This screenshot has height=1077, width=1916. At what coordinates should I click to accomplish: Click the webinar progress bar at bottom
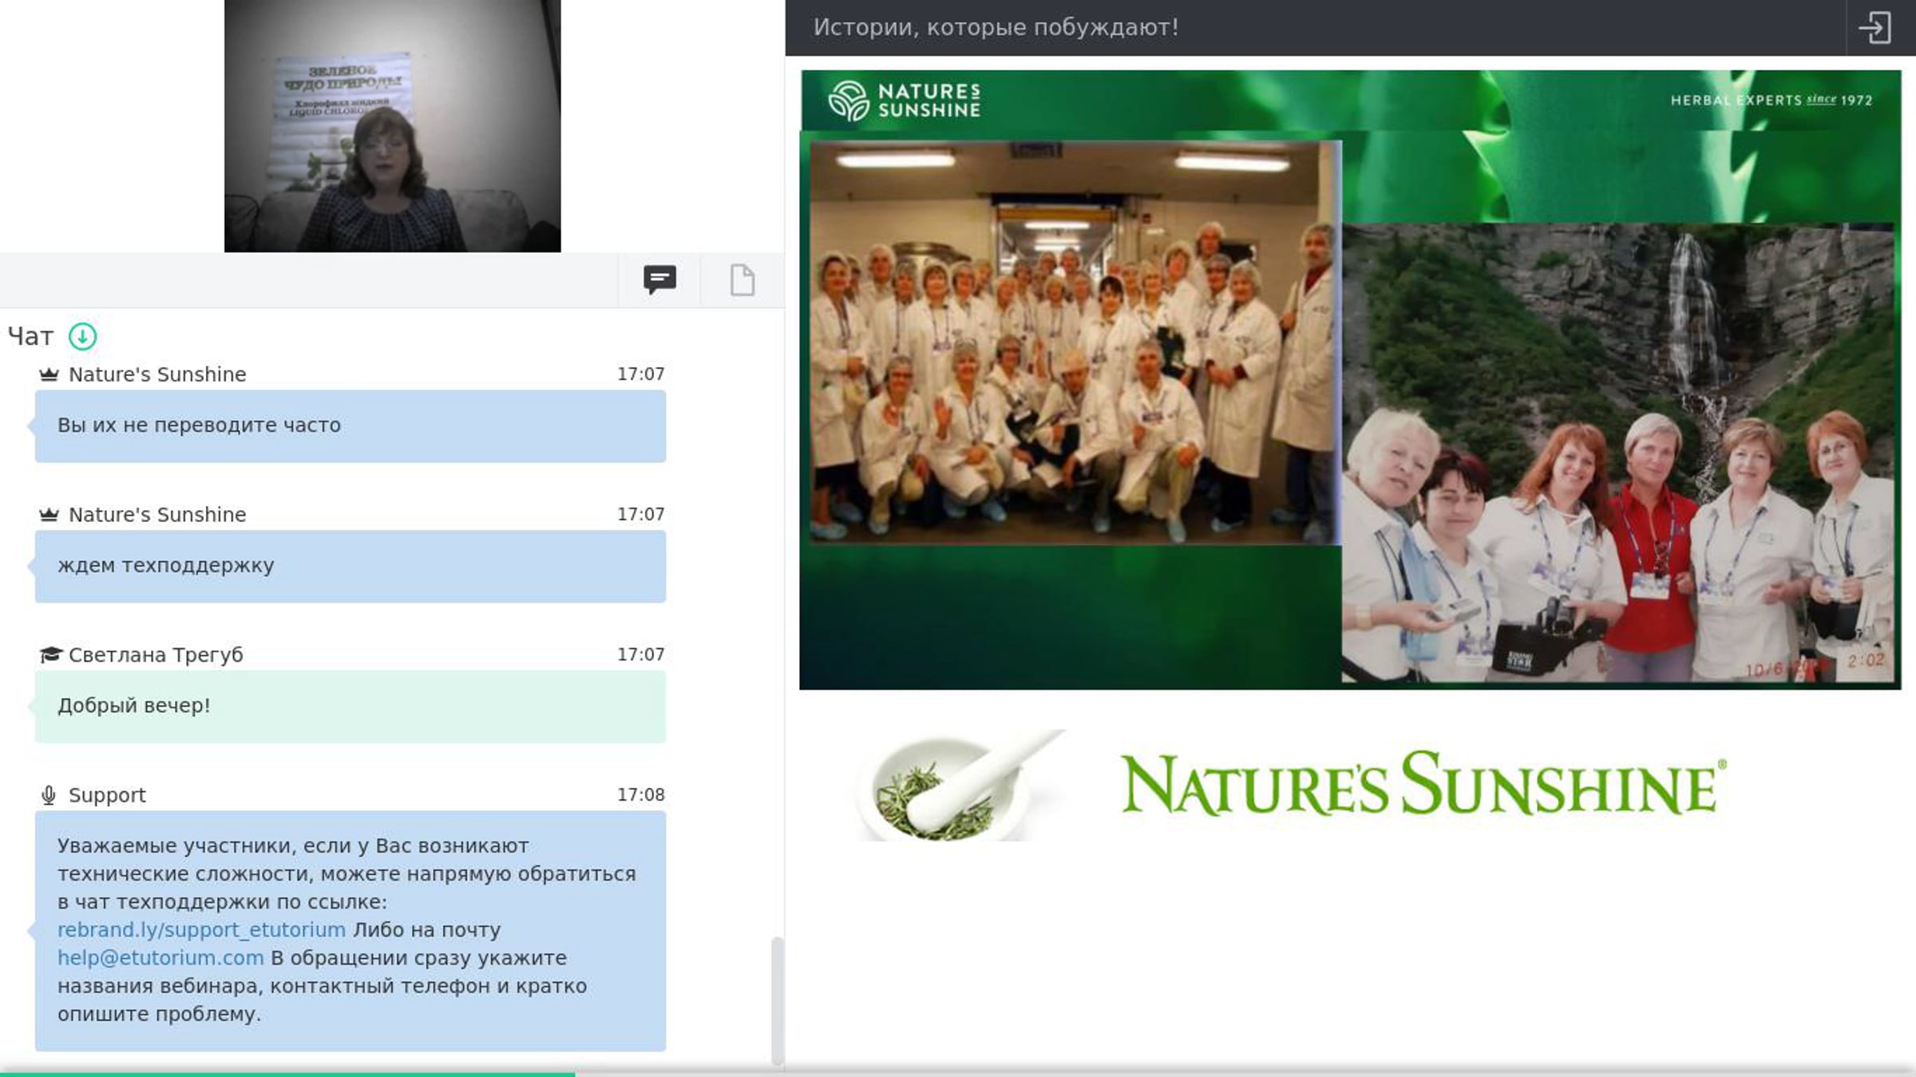coord(958,1074)
